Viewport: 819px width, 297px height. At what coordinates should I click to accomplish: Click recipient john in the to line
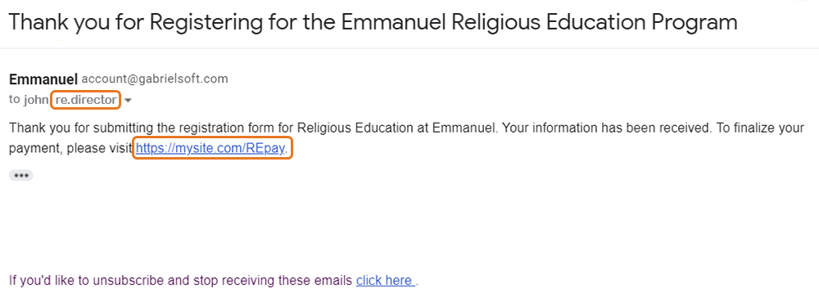37,100
